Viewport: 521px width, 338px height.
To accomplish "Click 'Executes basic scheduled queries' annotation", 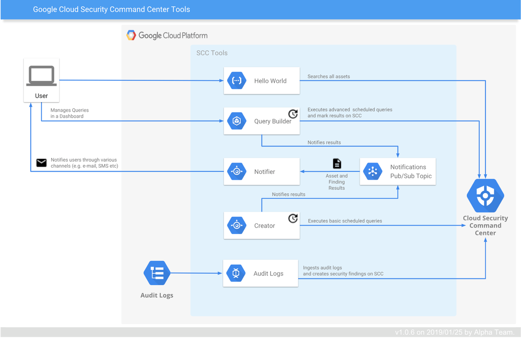I will coord(345,221).
